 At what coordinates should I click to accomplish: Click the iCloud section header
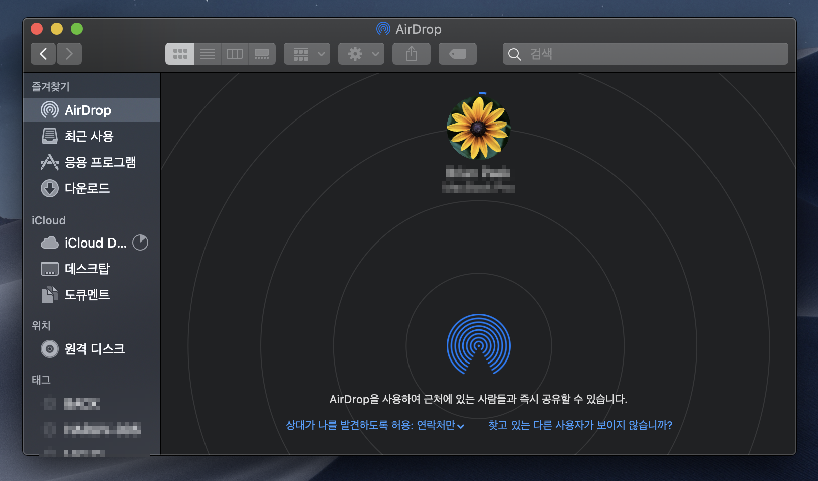[49, 220]
